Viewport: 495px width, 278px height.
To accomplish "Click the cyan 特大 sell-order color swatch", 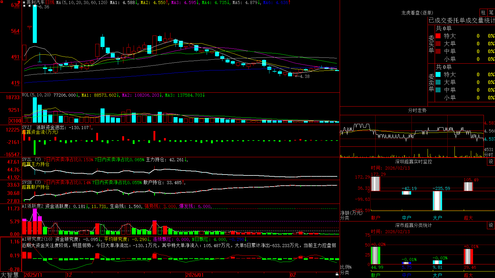I will [x=438, y=74].
